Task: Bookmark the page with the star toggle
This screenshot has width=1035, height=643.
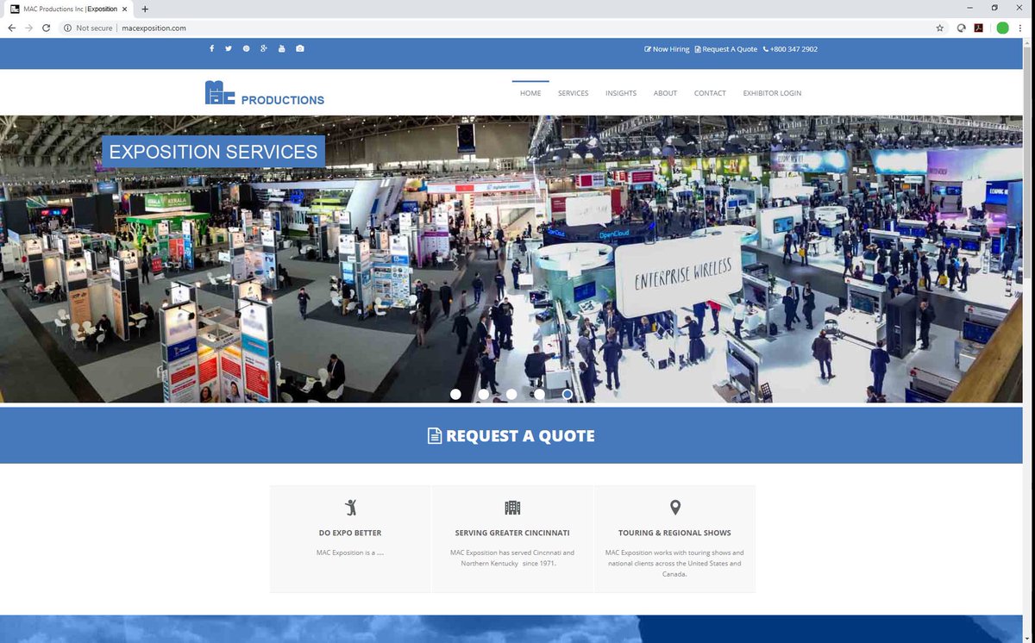Action: point(939,28)
